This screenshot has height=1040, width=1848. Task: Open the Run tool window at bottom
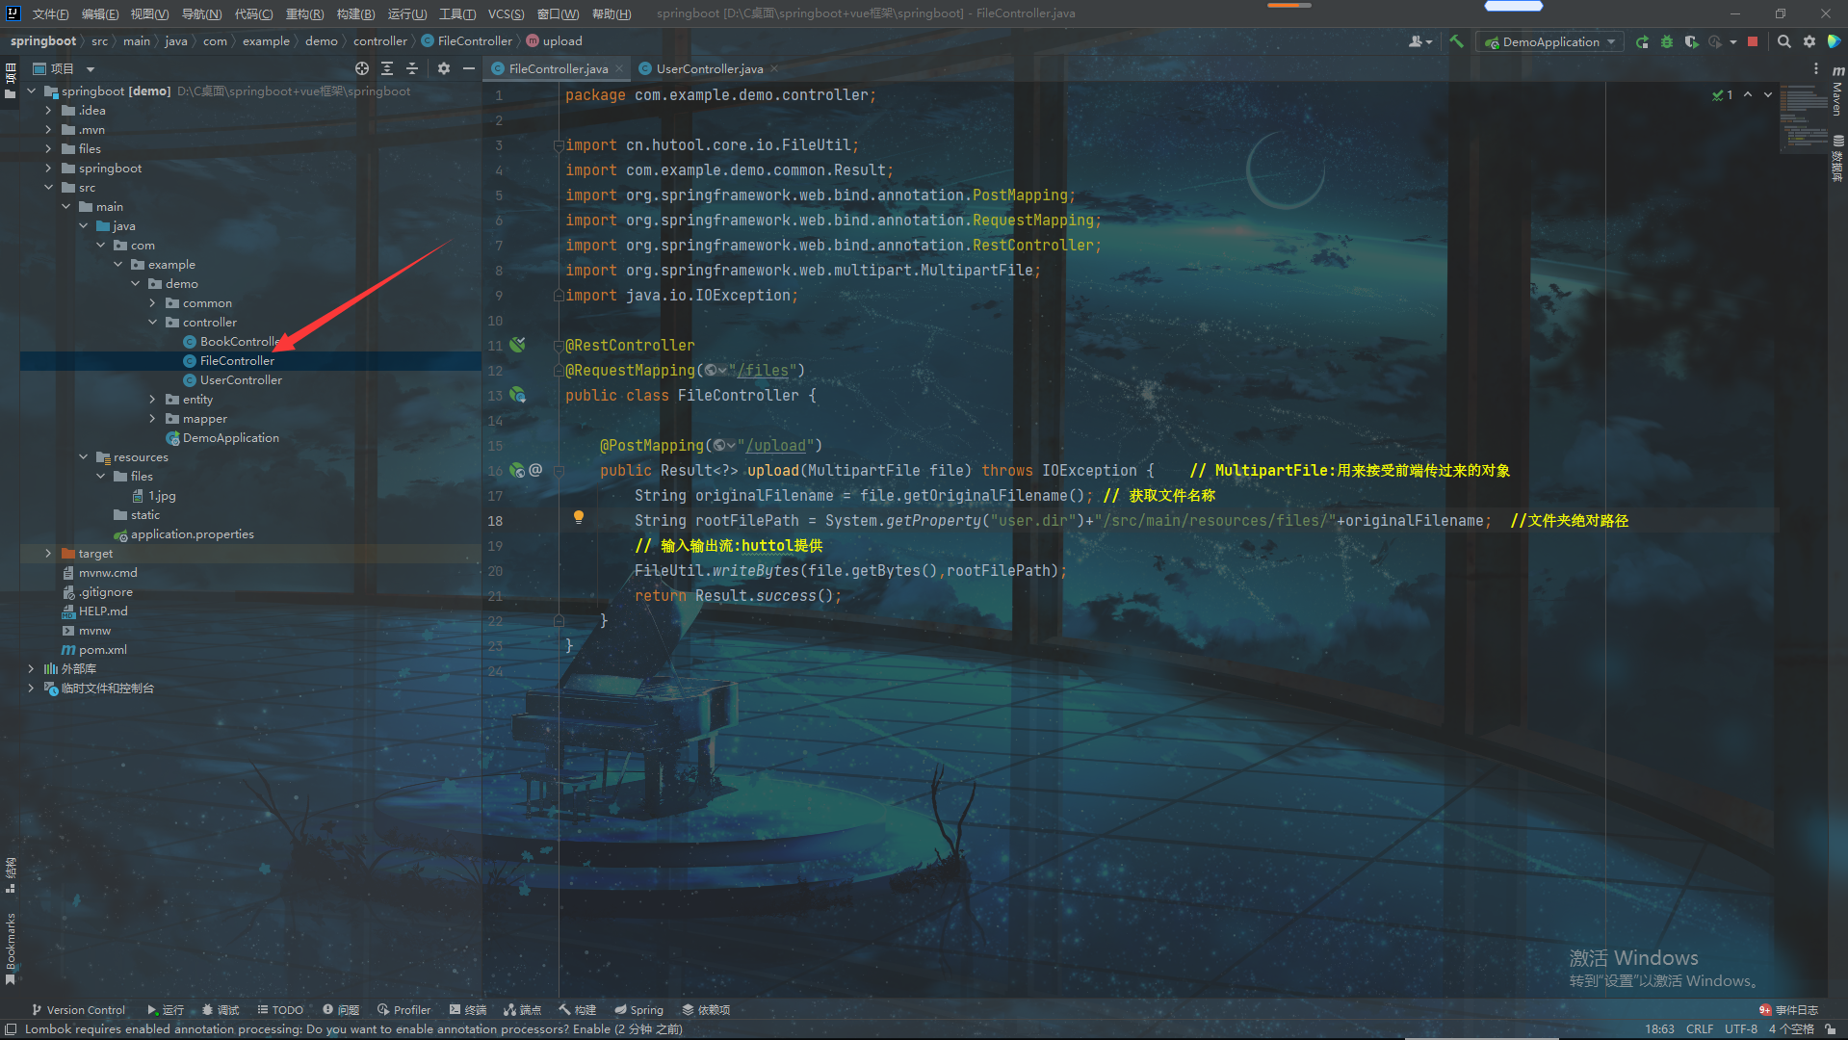[166, 1009]
